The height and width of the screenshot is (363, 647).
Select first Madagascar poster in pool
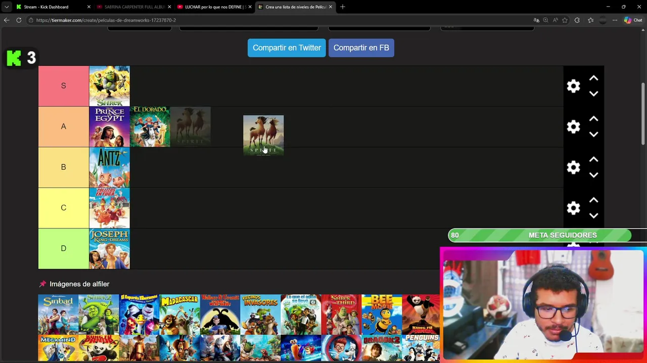179,315
